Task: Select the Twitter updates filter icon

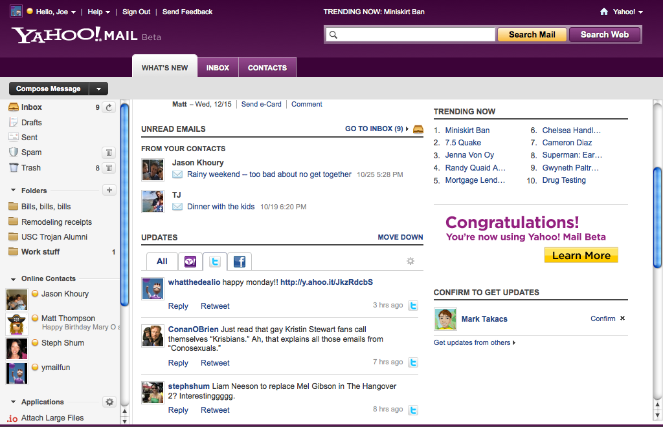Action: pyautogui.click(x=215, y=262)
